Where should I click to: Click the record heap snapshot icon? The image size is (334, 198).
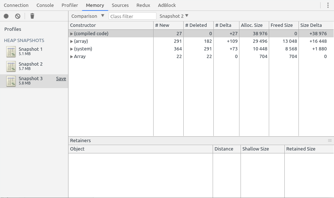(6, 16)
